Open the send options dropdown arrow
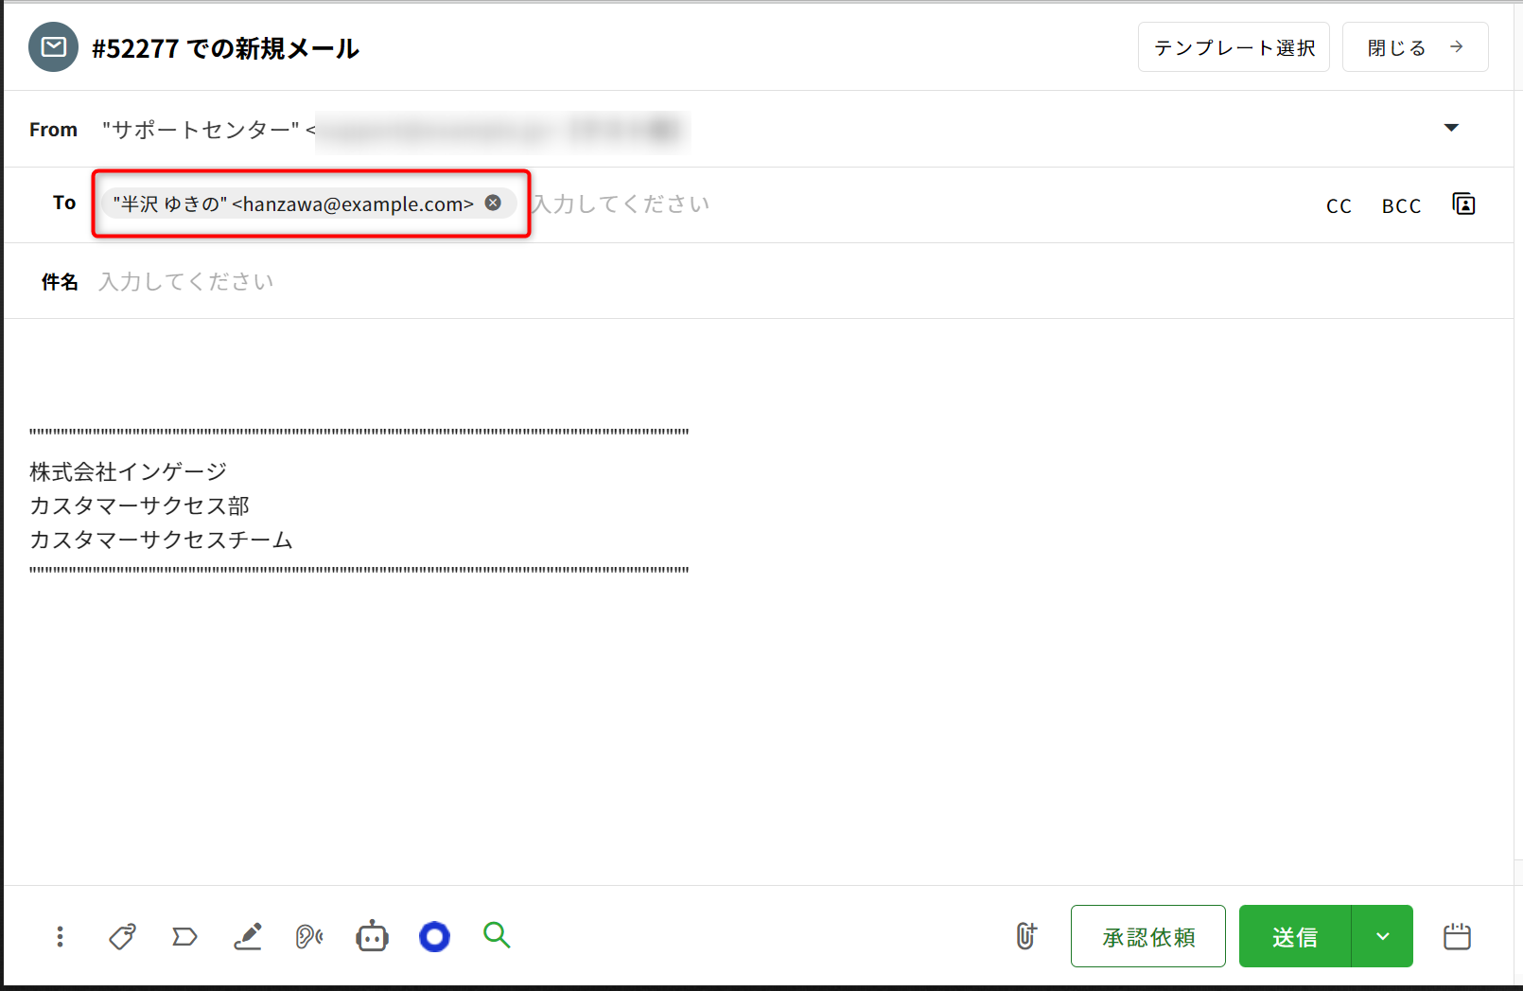 (x=1382, y=936)
